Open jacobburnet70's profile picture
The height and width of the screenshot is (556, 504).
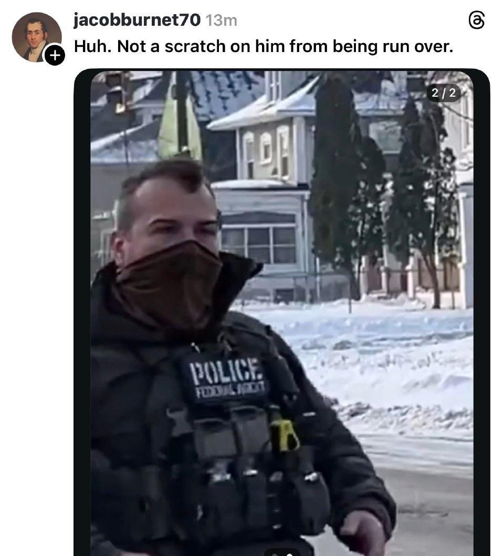click(36, 37)
